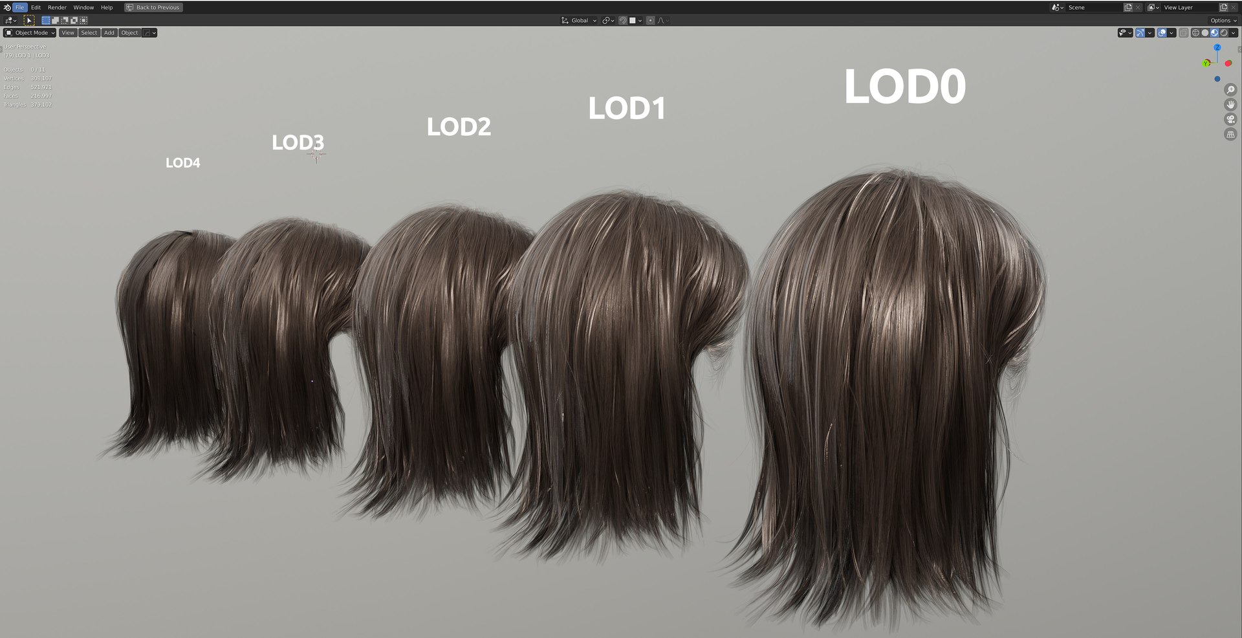Image resolution: width=1242 pixels, height=638 pixels.
Task: Toggle Show Gizmo button
Action: pyautogui.click(x=1140, y=32)
